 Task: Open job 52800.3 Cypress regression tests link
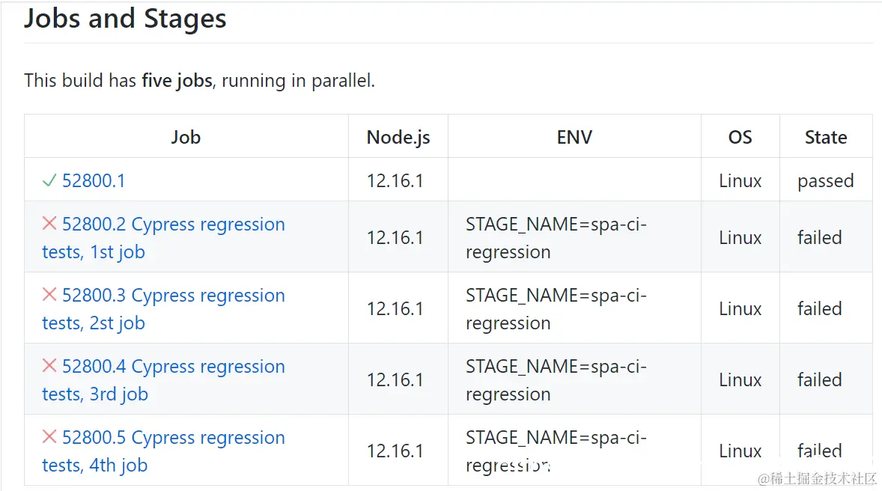(173, 296)
